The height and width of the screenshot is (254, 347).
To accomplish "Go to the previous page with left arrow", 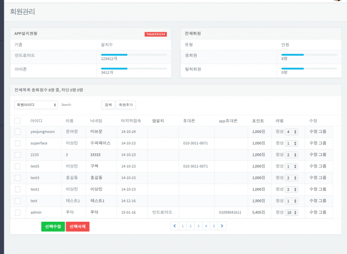I will 174,226.
